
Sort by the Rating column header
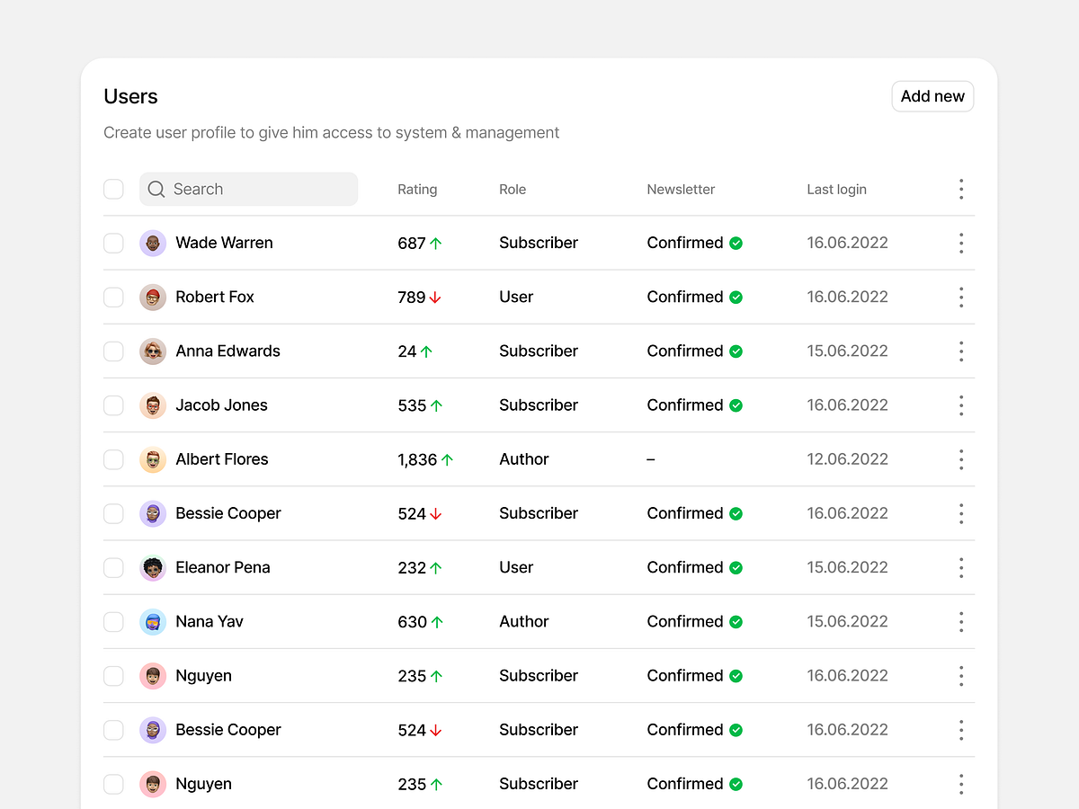click(x=417, y=190)
